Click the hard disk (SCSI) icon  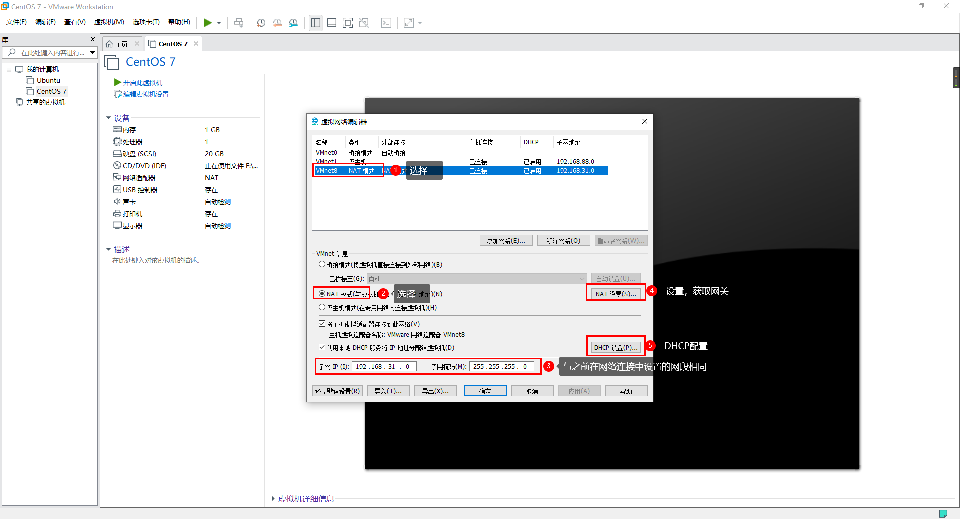click(x=117, y=154)
